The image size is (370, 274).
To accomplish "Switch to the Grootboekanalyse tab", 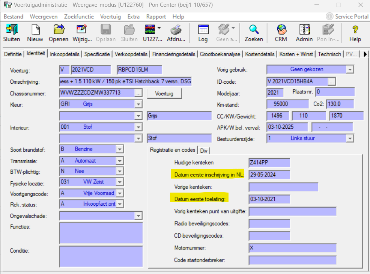I will click(x=220, y=54).
